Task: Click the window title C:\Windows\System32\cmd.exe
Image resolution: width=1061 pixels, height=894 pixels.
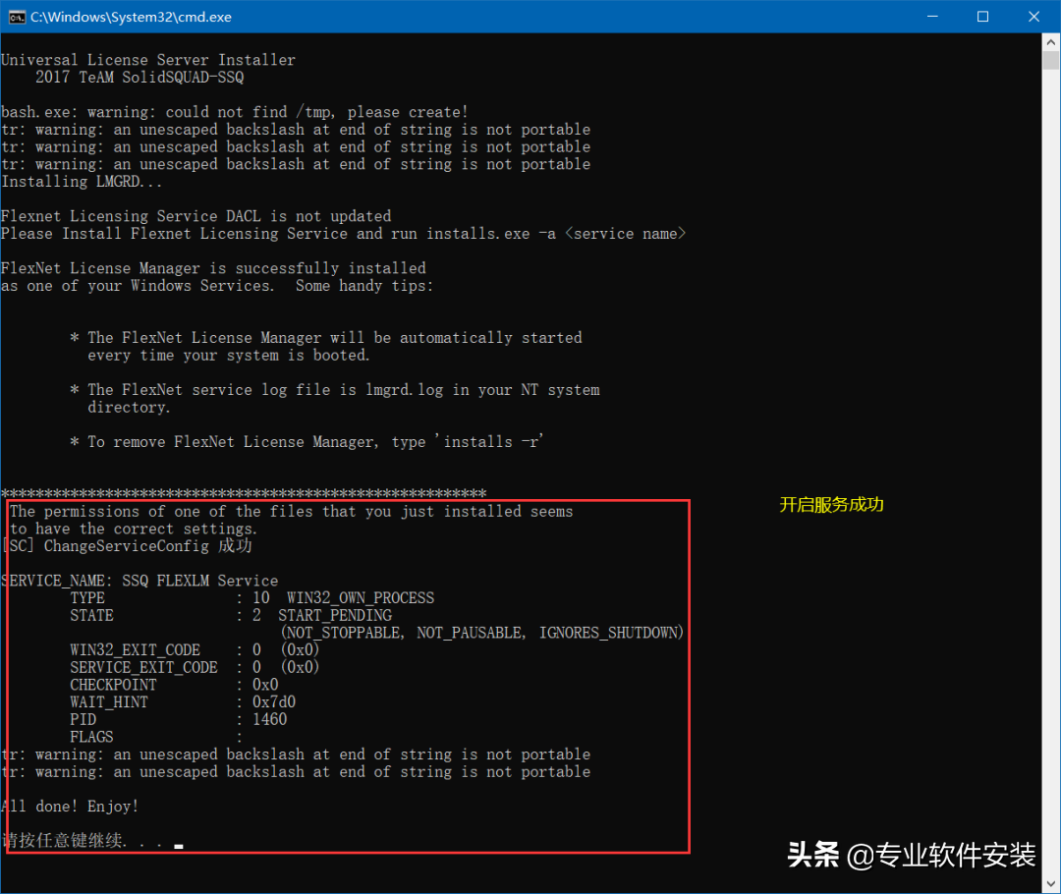Action: [131, 17]
